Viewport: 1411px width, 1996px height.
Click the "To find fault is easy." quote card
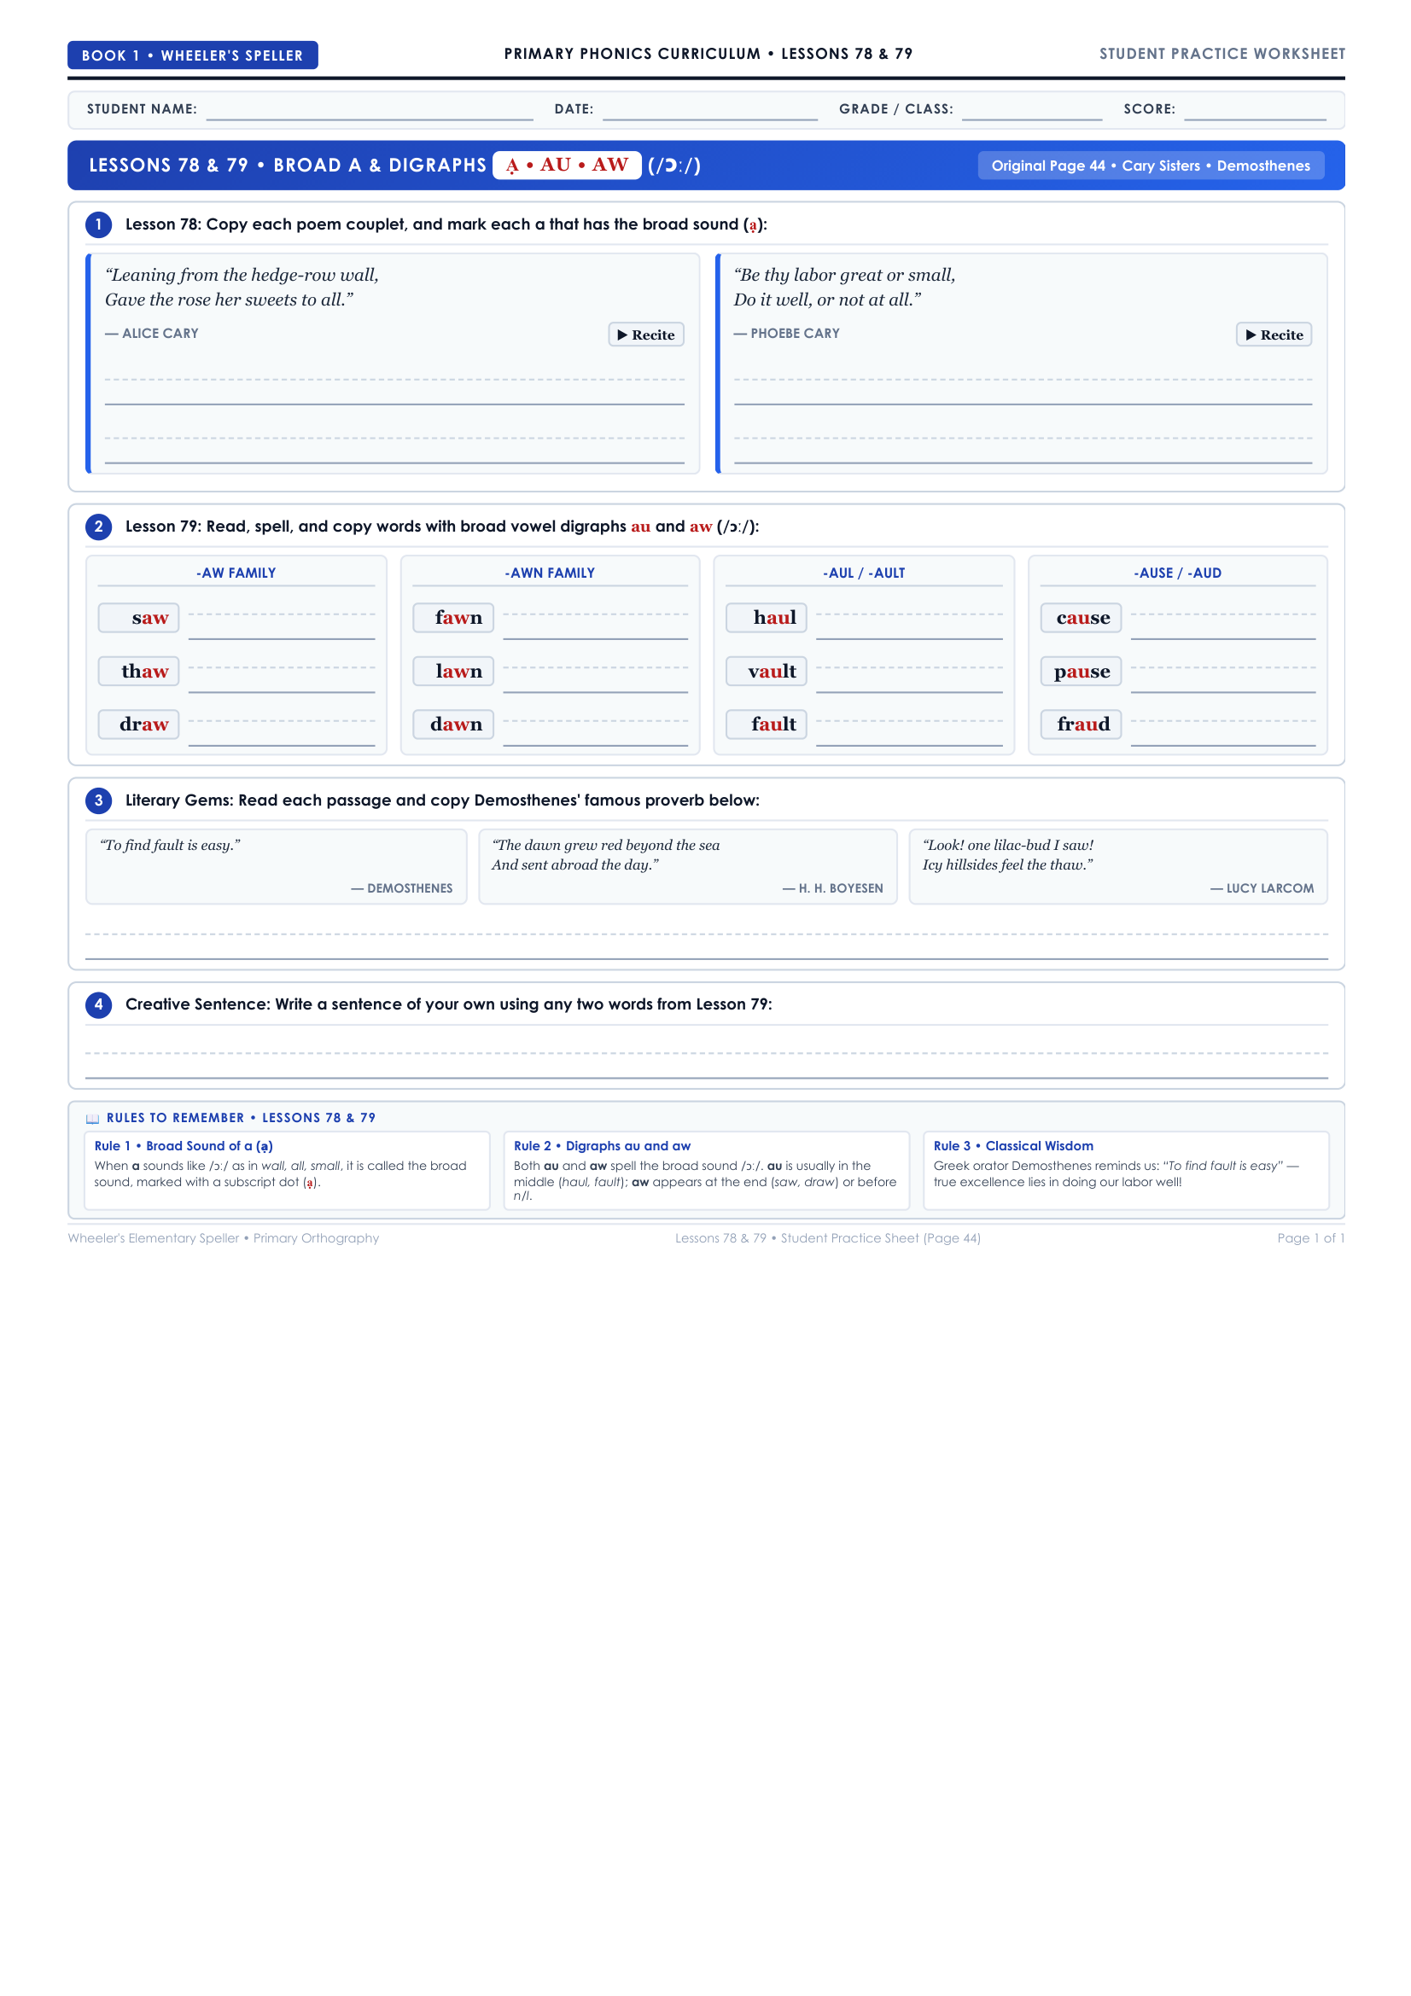coord(277,867)
